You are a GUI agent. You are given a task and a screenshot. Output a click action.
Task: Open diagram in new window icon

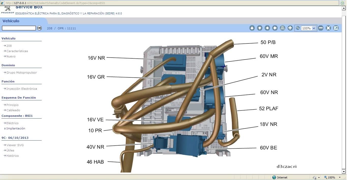click(336, 28)
